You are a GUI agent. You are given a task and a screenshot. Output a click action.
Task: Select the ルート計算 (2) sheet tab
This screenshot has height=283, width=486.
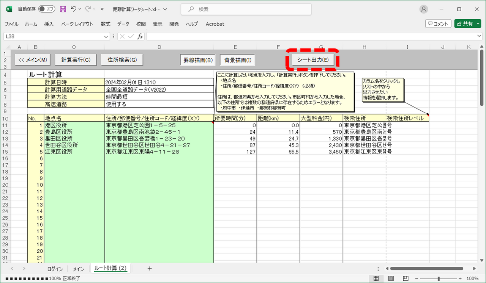[110, 268]
